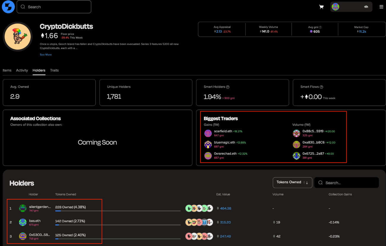Screen dimensions: 386x246
Task: Click the Holders search field
Action: coord(347,182)
